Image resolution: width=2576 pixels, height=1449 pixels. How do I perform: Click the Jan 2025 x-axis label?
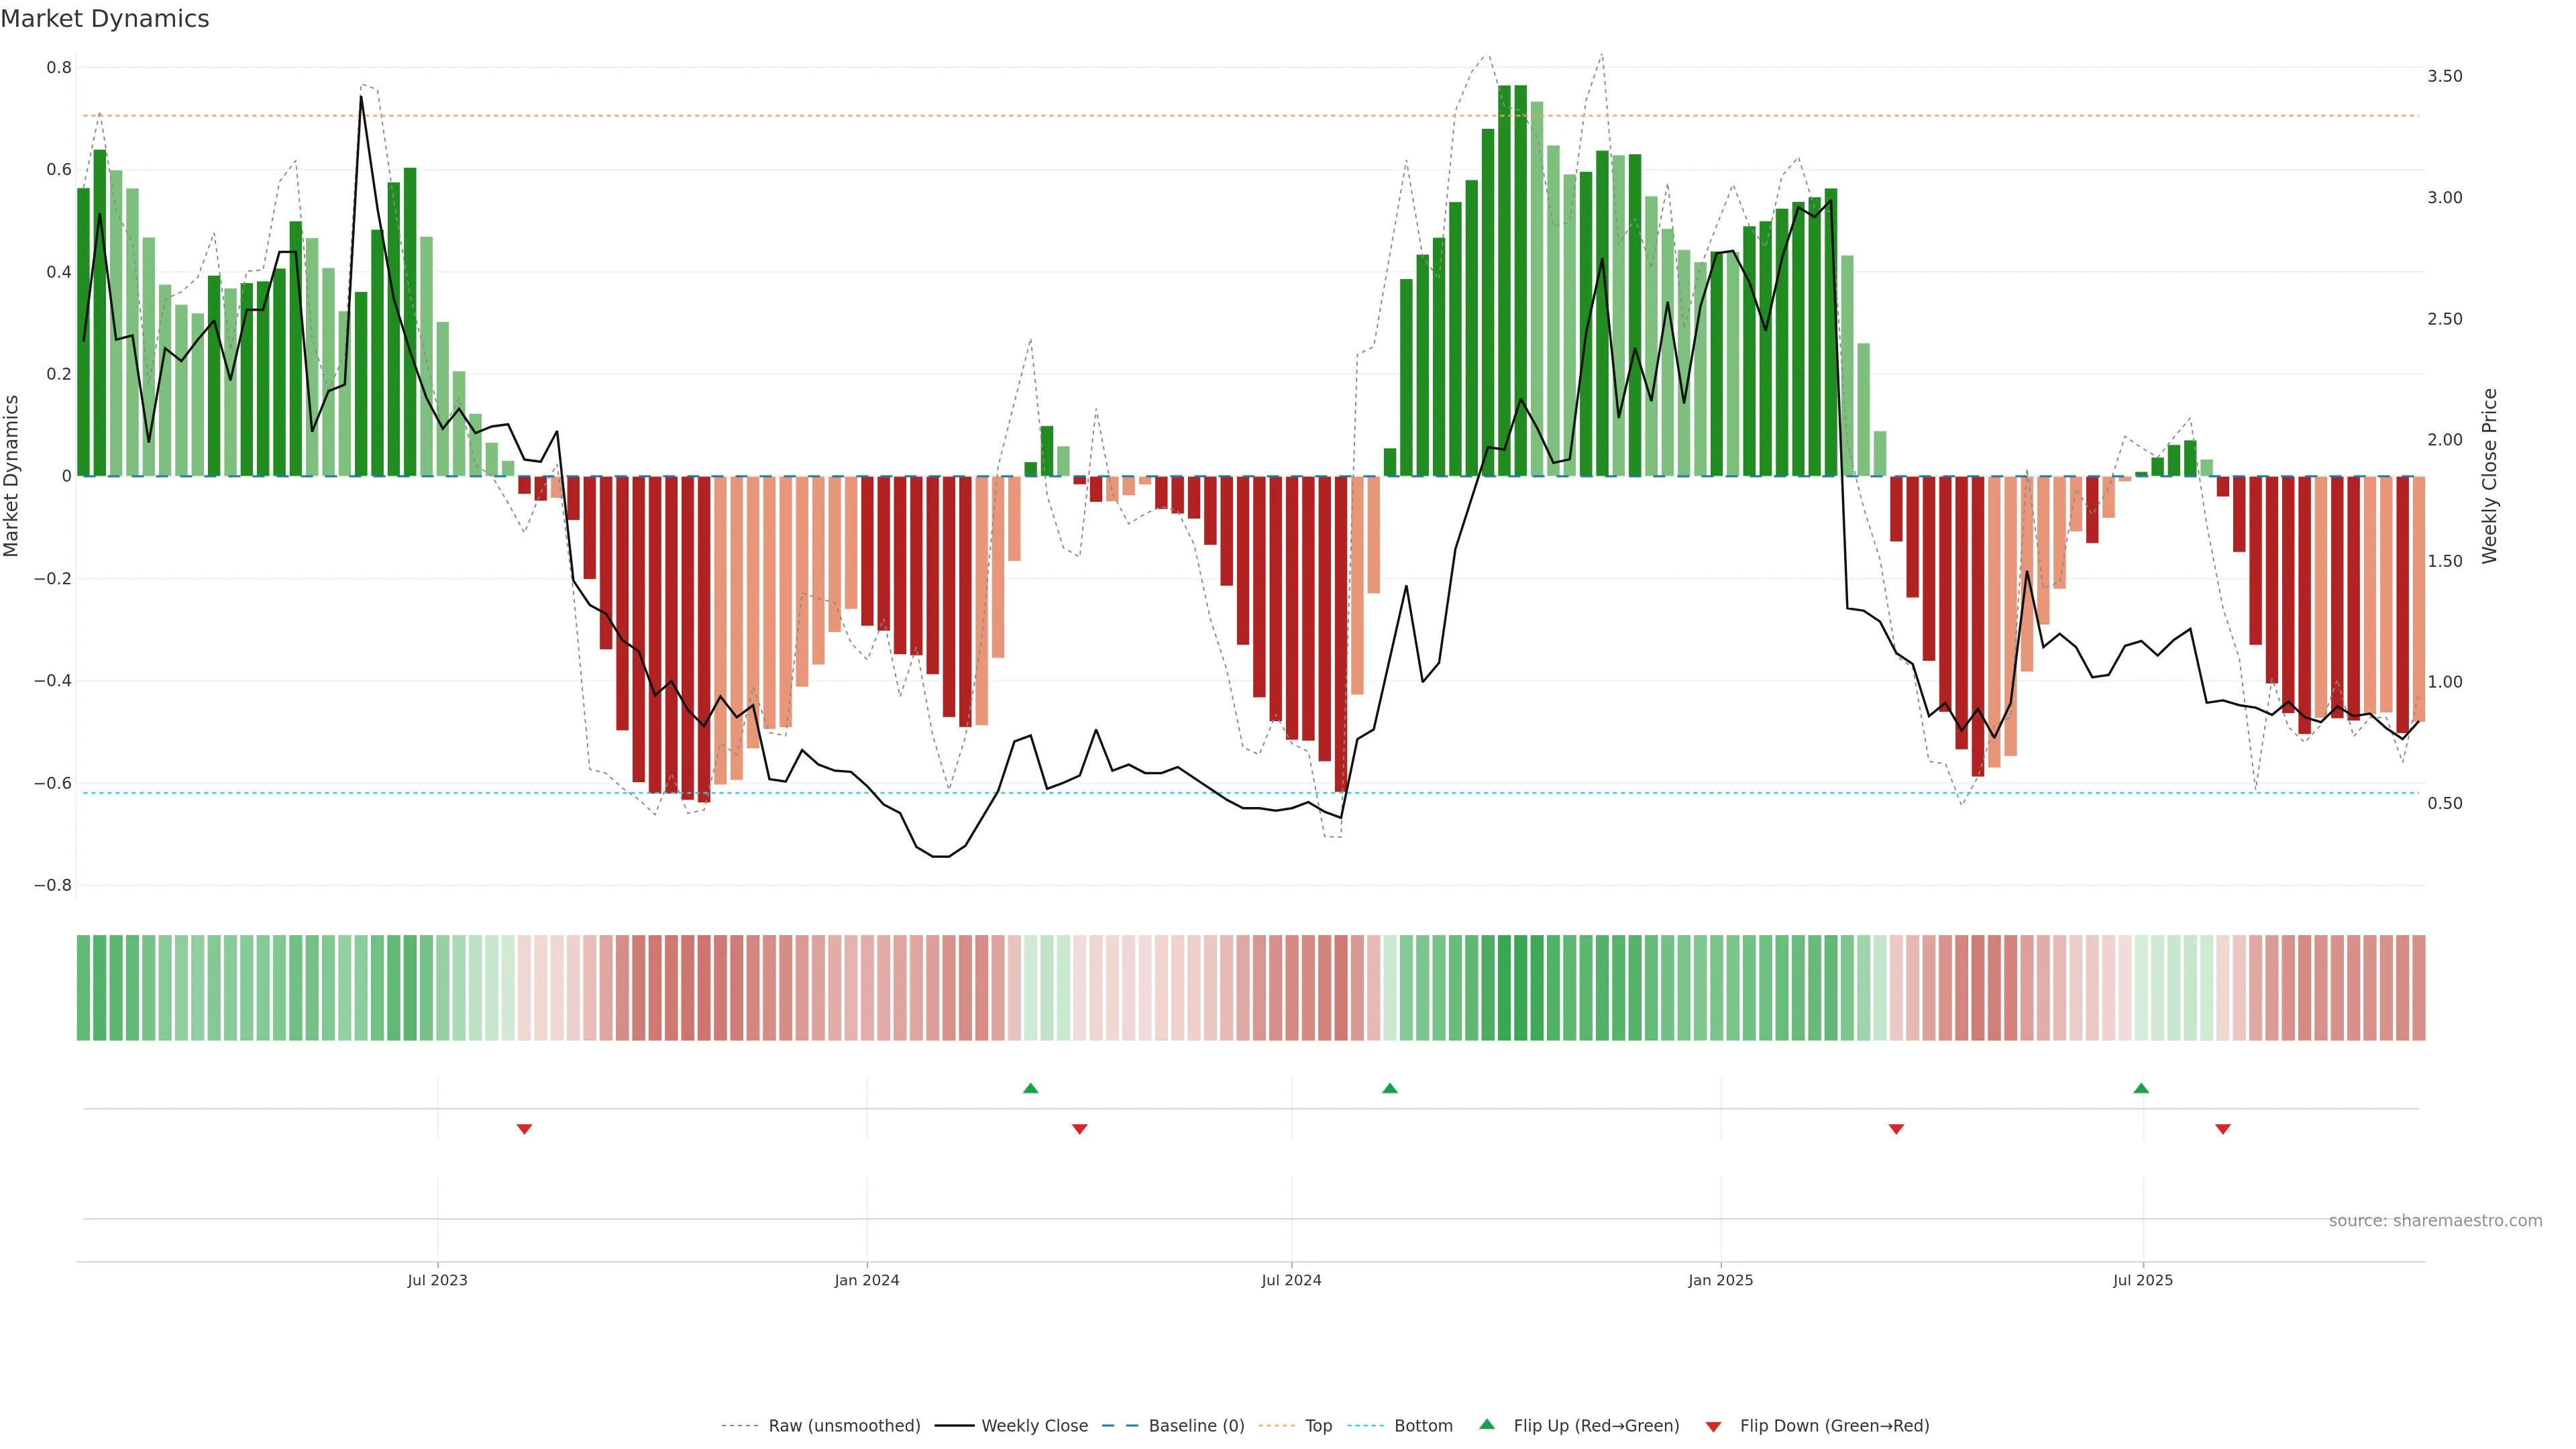(1720, 1280)
